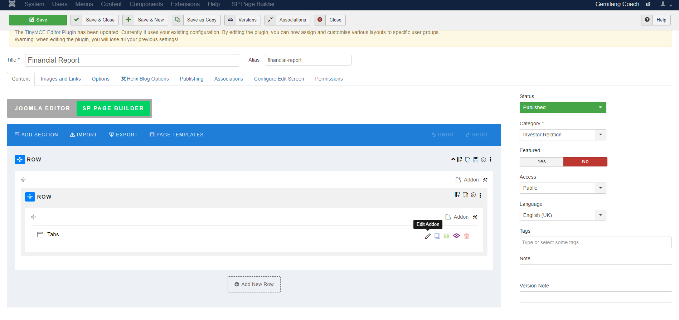Open Versions from the toolbar

pos(242,20)
